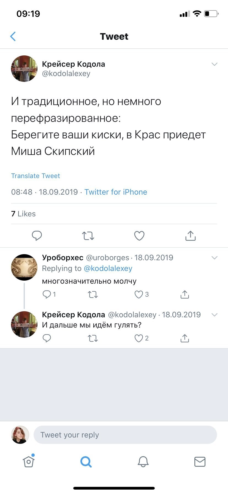Like the reply "И дальше мы идём гулять?"

(139, 338)
